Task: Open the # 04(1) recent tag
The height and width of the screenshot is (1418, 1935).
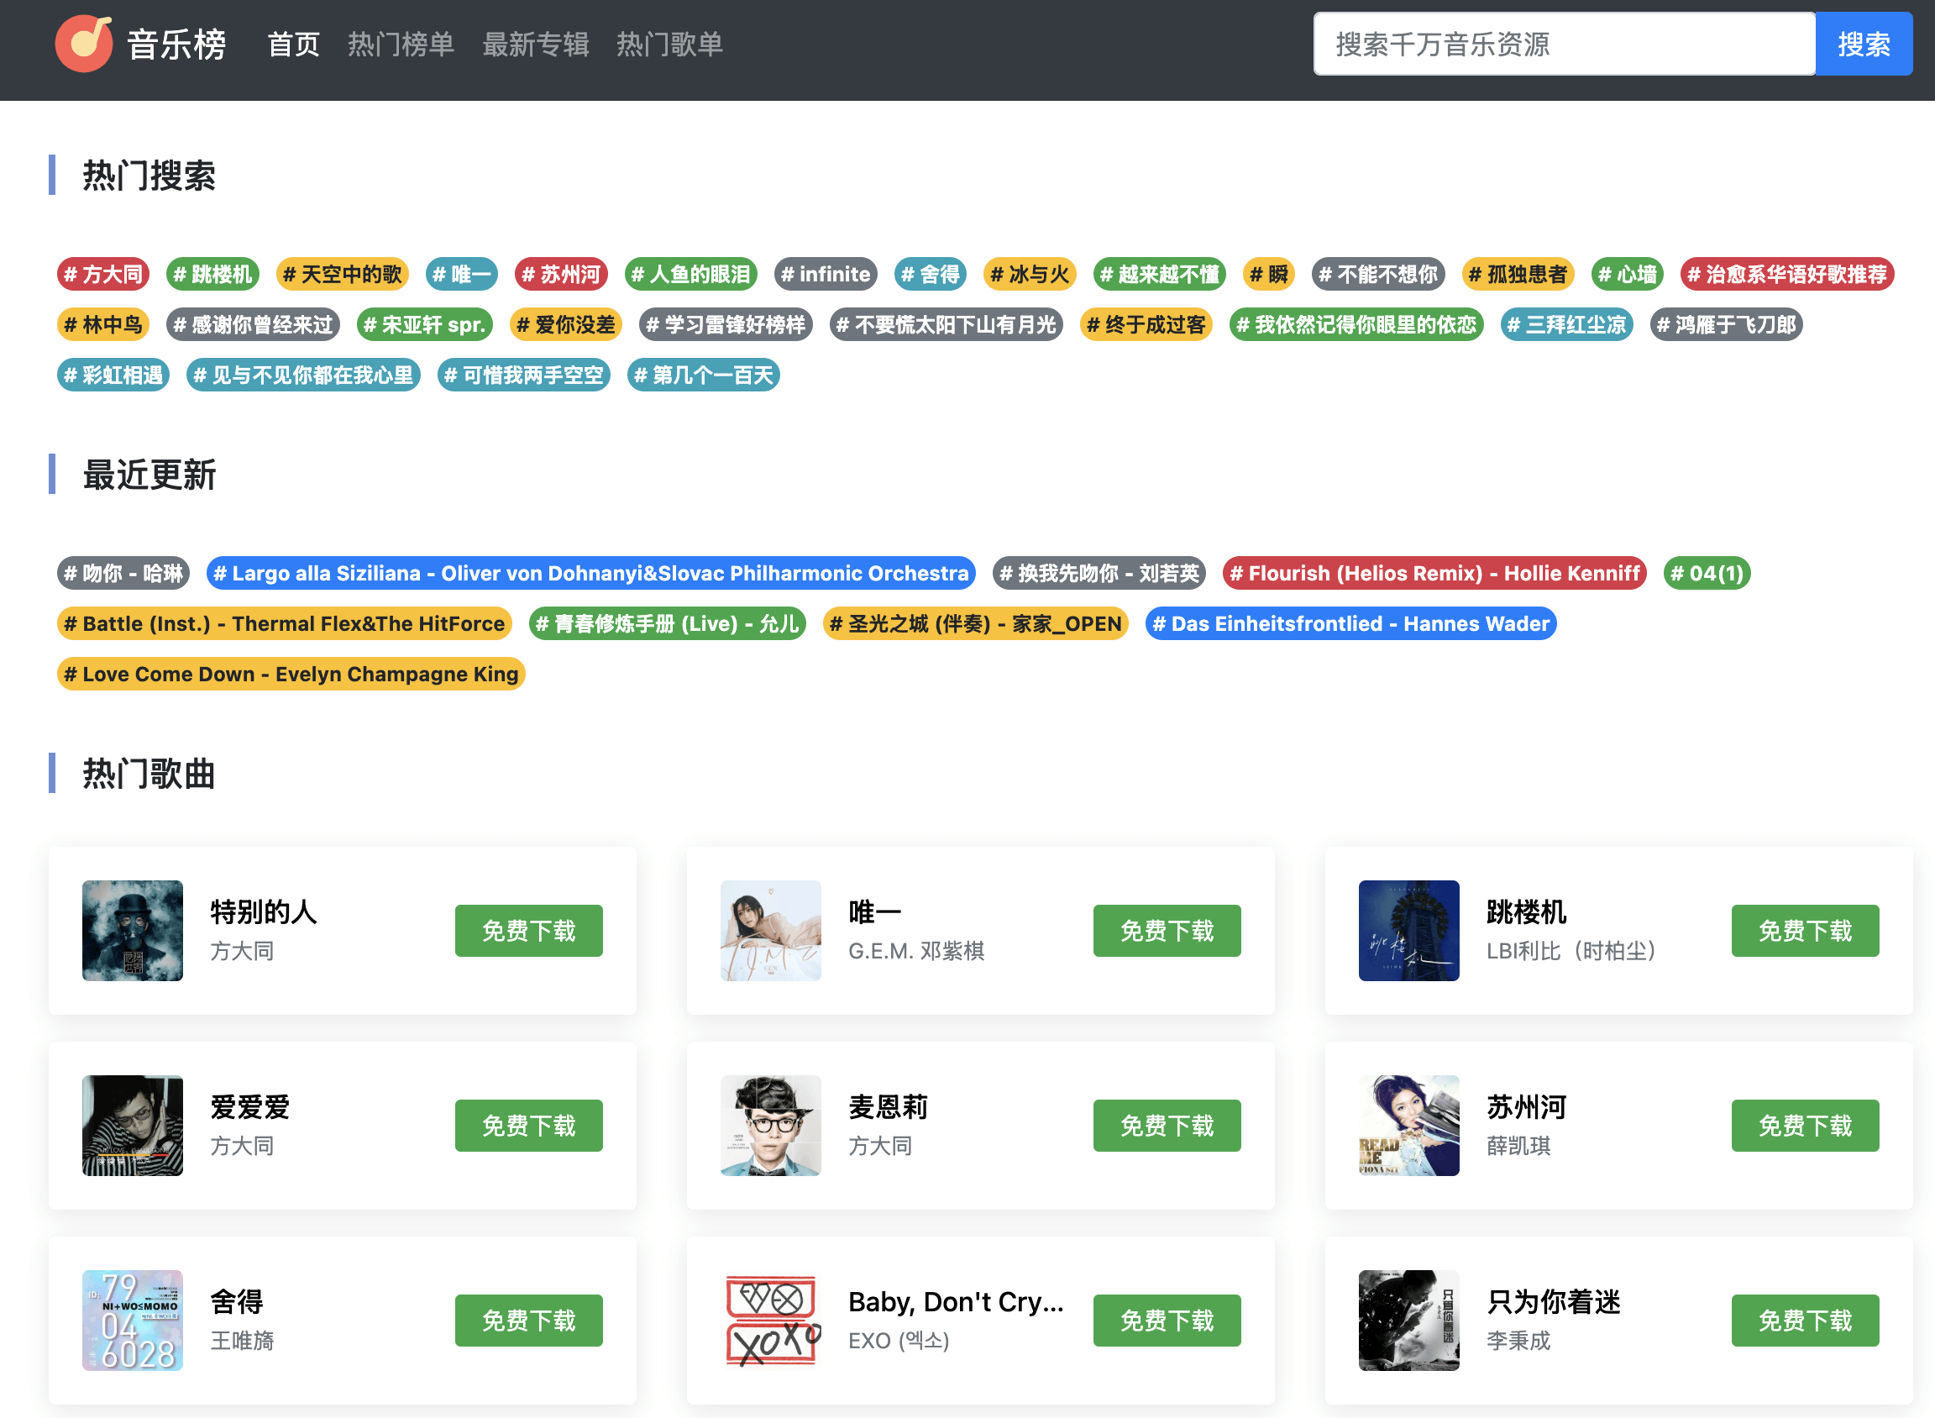Action: pos(1707,573)
